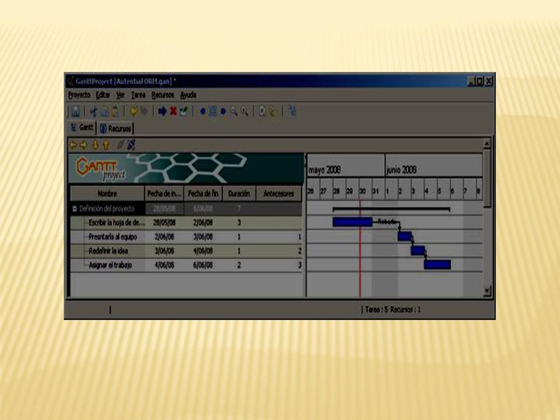Image resolution: width=560 pixels, height=420 pixels.
Task: Open the Tarea menu
Action: 138,95
